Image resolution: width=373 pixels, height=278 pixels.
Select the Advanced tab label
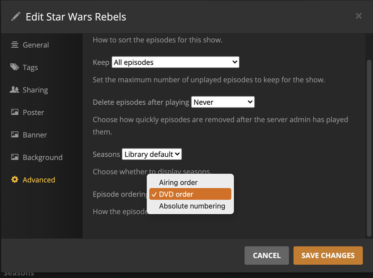click(39, 180)
